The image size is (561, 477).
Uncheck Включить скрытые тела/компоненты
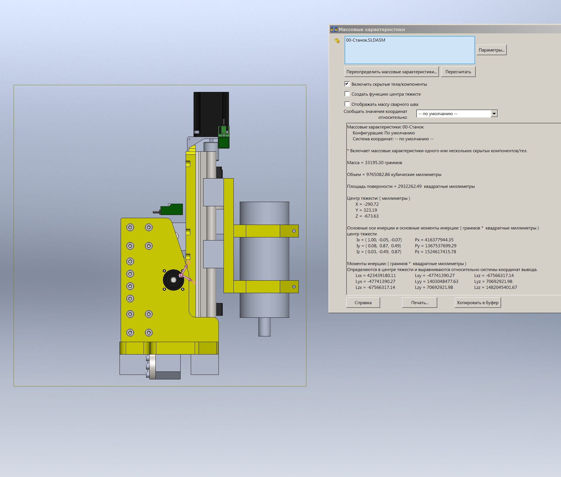[x=347, y=84]
